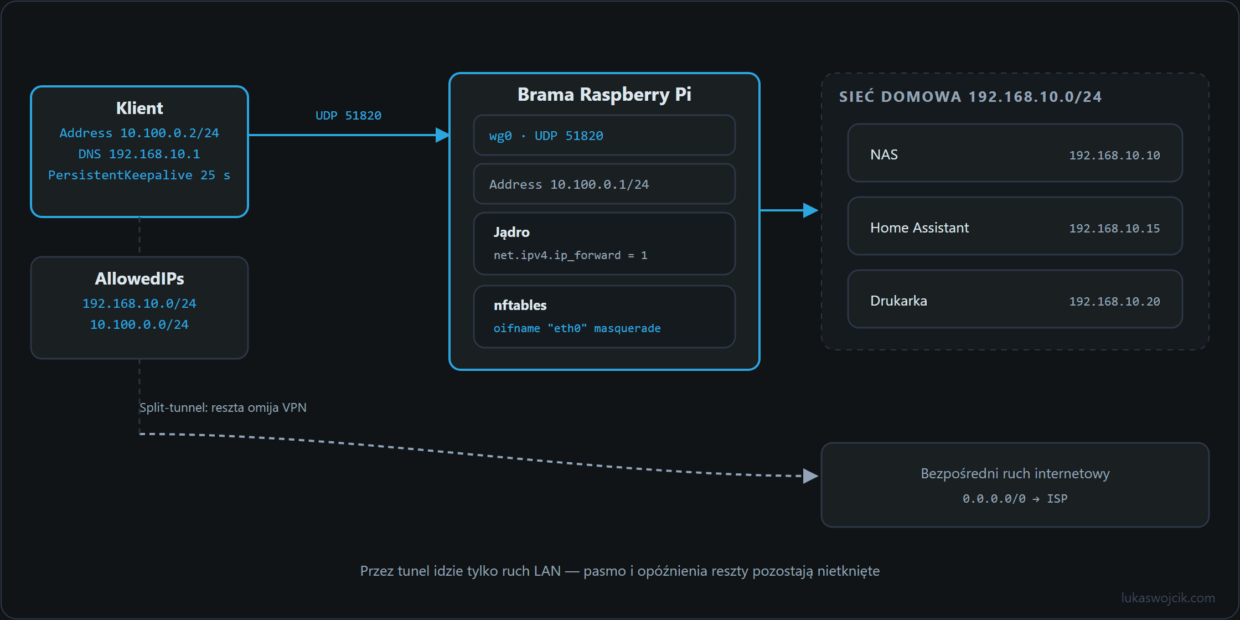Image resolution: width=1240 pixels, height=620 pixels.
Task: Click the Klient box title
Action: click(x=139, y=108)
